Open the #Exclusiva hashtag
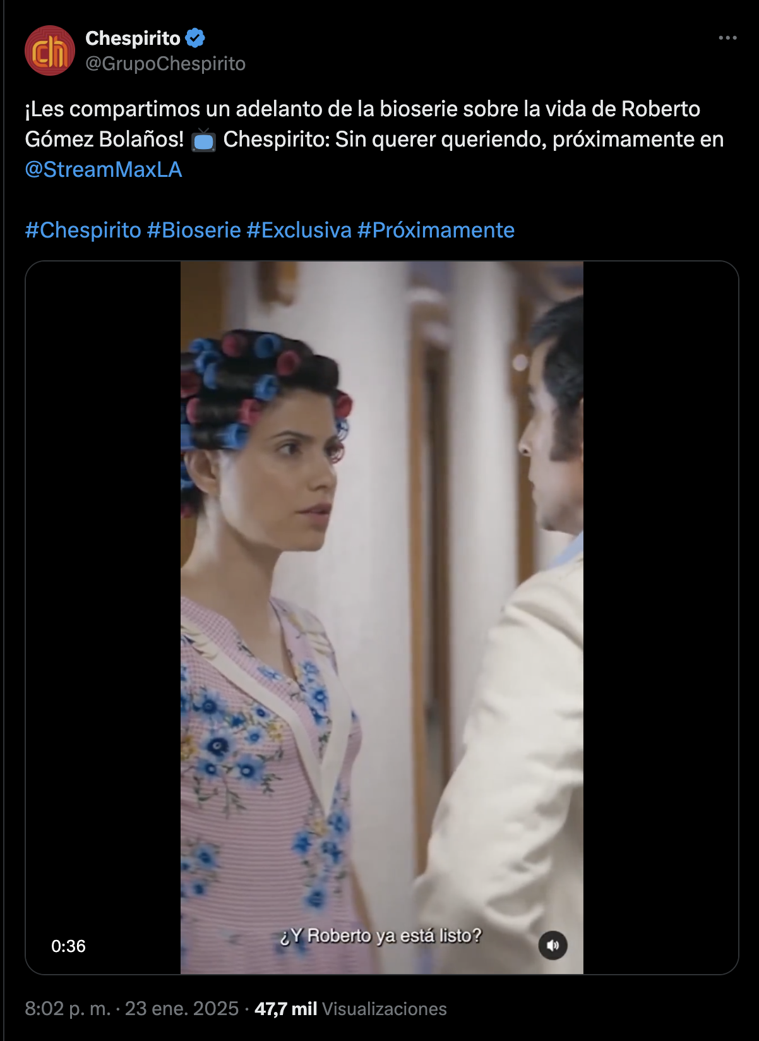The width and height of the screenshot is (759, 1041). pos(299,230)
